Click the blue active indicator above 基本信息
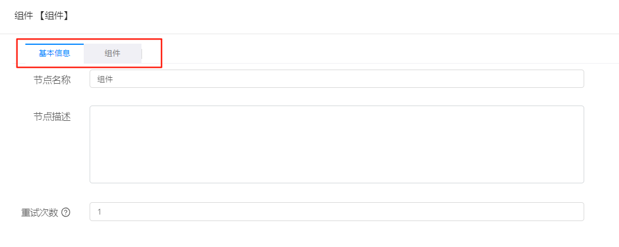The height and width of the screenshot is (247, 619). (x=54, y=44)
